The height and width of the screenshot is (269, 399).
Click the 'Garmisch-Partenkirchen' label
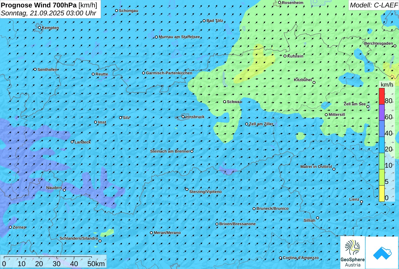[x=169, y=73]
